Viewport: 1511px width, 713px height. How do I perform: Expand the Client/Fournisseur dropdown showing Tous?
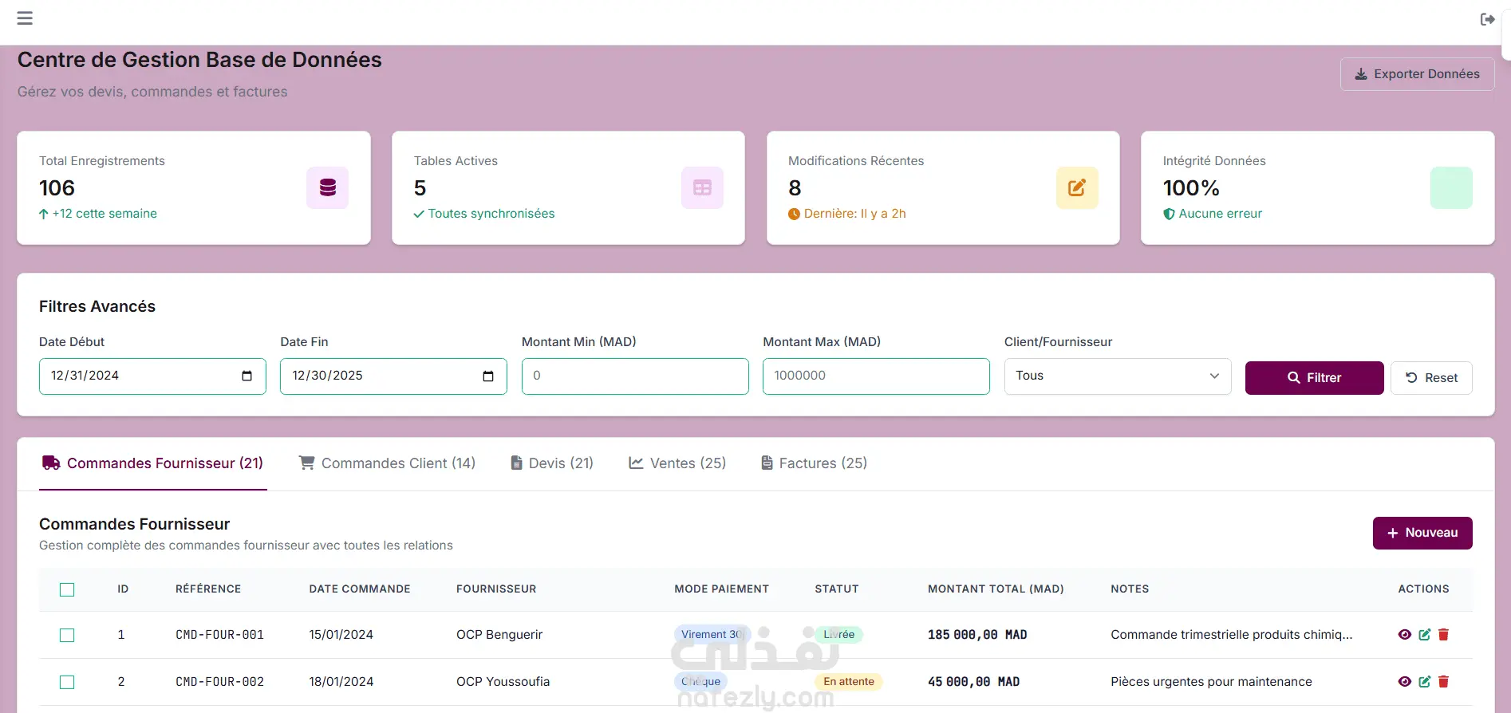click(1117, 376)
